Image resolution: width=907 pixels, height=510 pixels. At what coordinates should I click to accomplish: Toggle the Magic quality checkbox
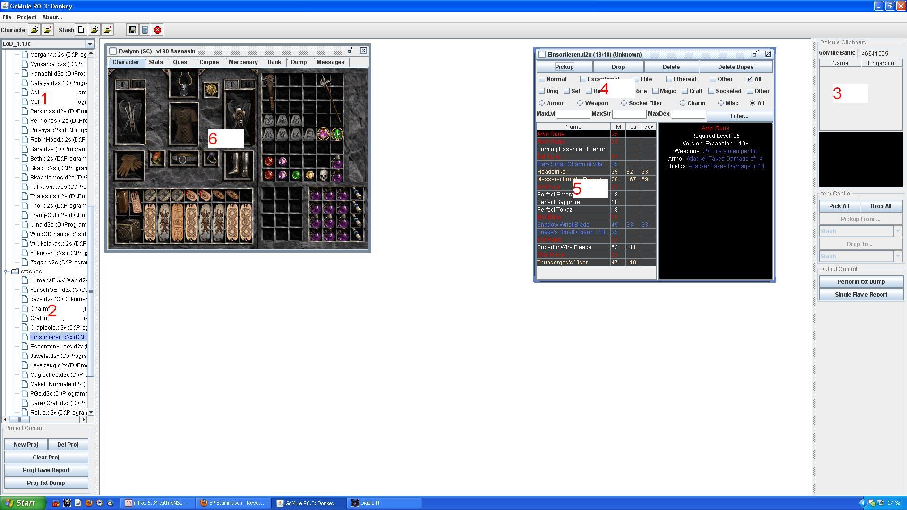pyautogui.click(x=655, y=91)
